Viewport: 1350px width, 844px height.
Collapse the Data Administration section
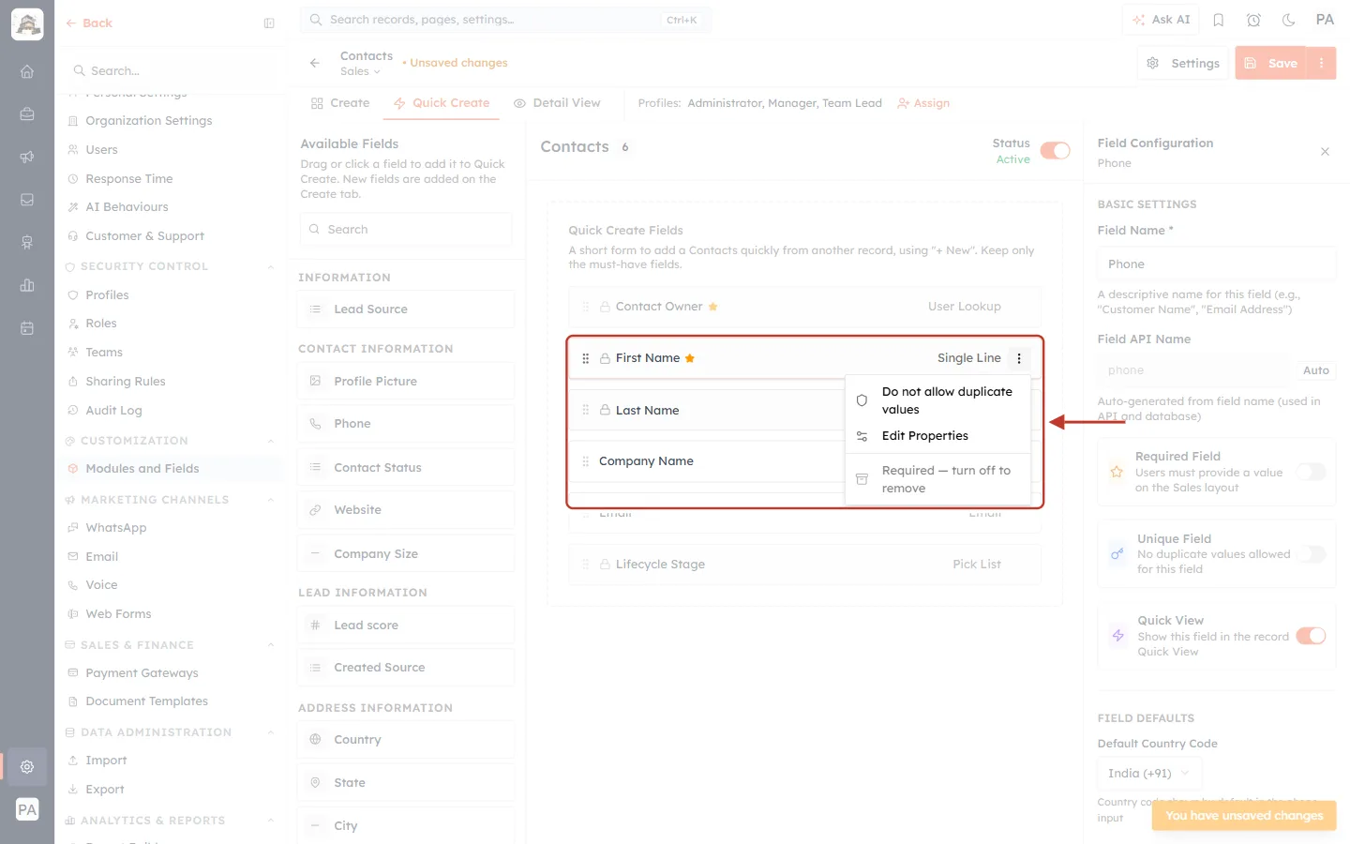click(x=270, y=732)
